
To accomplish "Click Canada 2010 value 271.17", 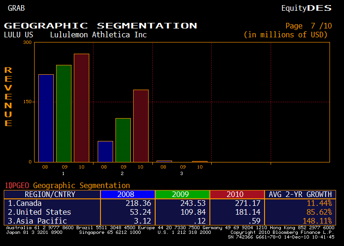I will click(248, 203).
